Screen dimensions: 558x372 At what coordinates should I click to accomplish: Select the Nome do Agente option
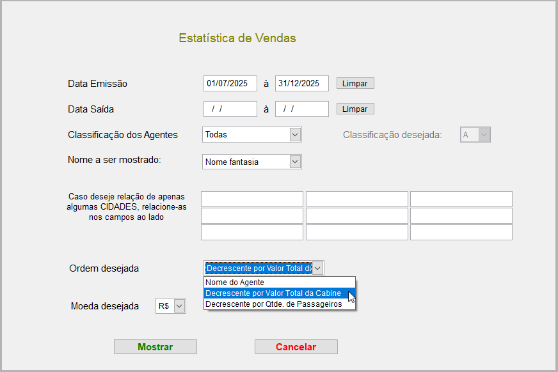(279, 283)
